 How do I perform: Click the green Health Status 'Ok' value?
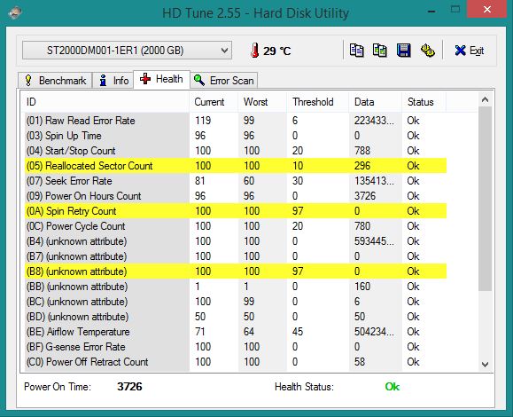point(392,387)
